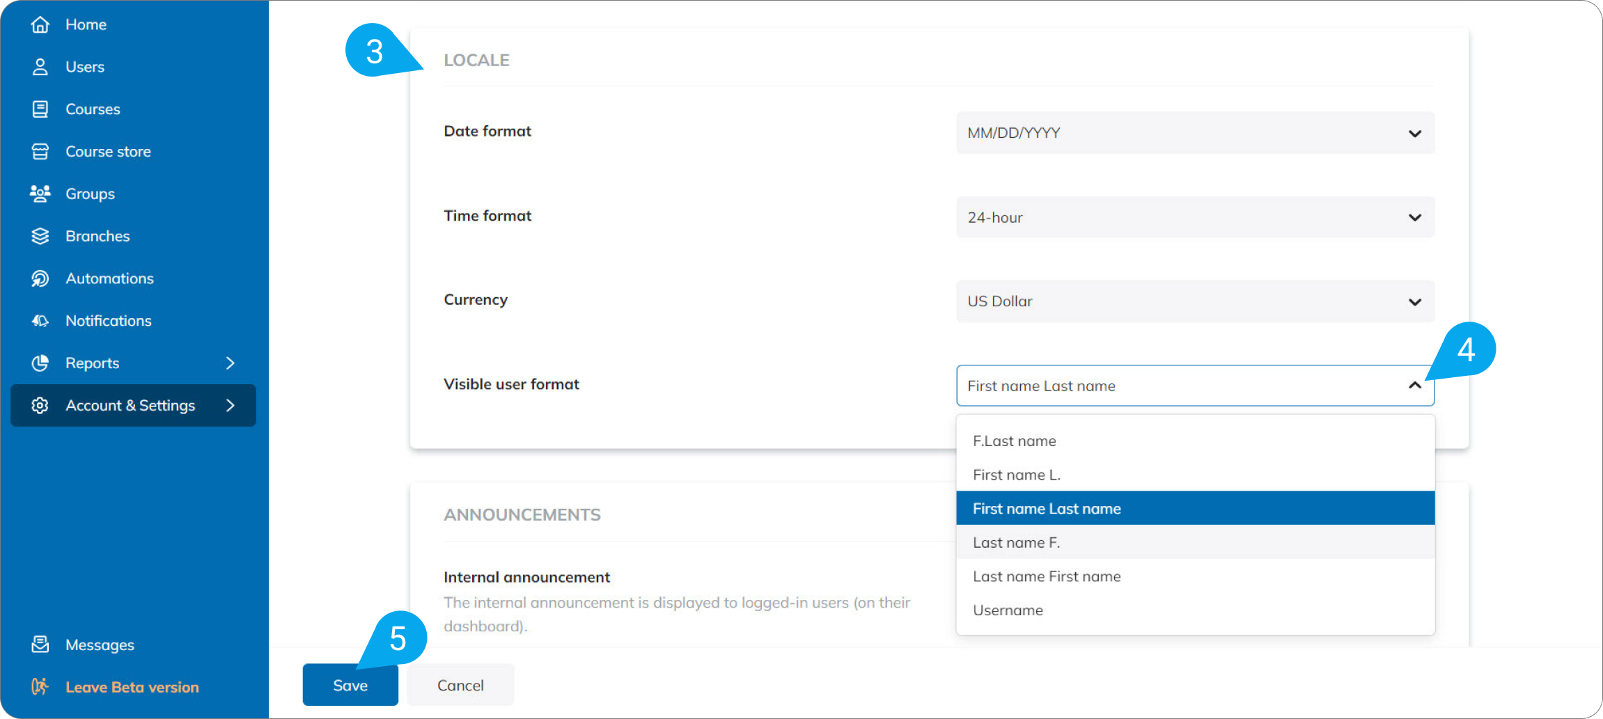Expand the Time format dropdown
The image size is (1603, 719).
click(x=1194, y=216)
